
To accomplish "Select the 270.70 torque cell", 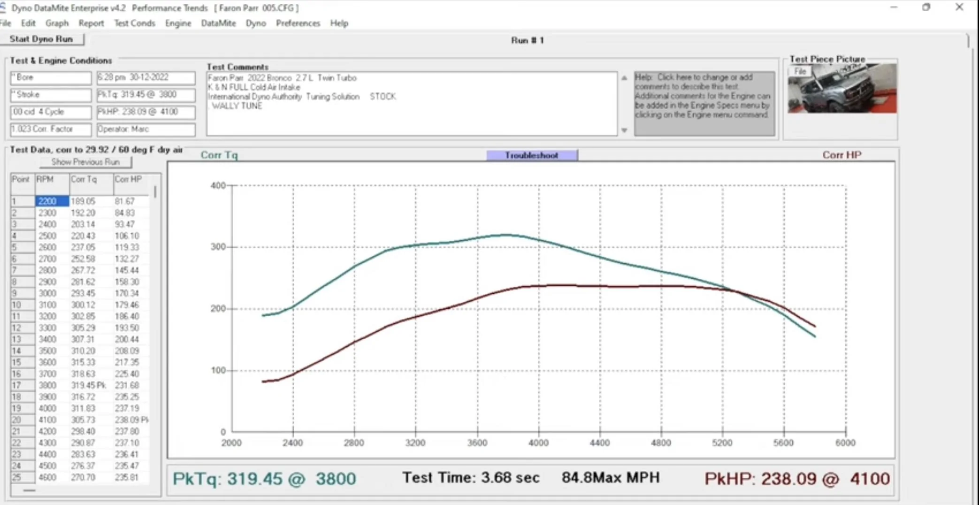I will (91, 477).
